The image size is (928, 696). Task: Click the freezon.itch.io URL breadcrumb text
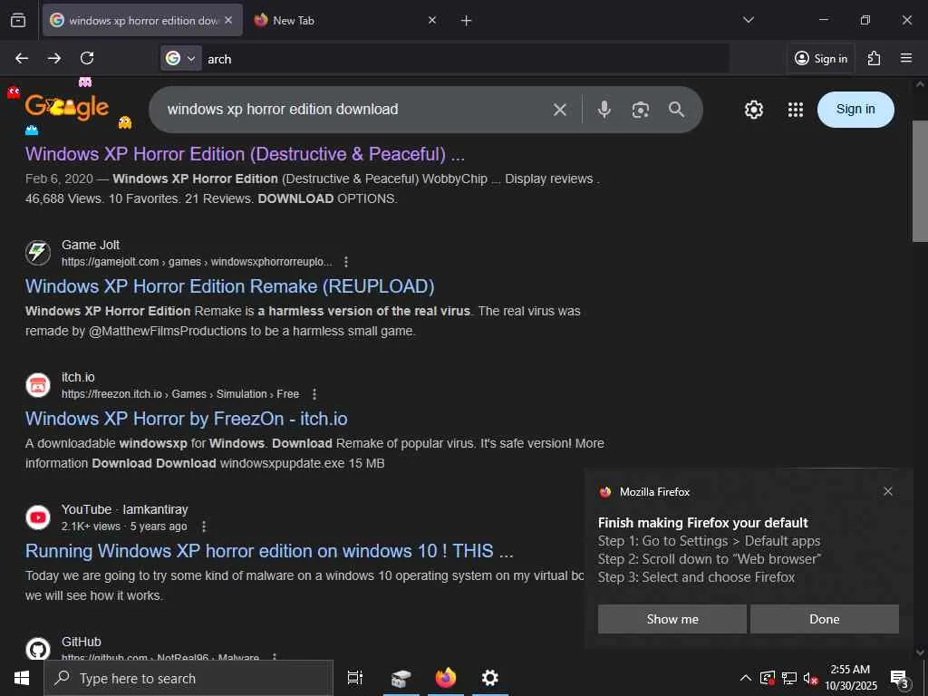(x=180, y=394)
